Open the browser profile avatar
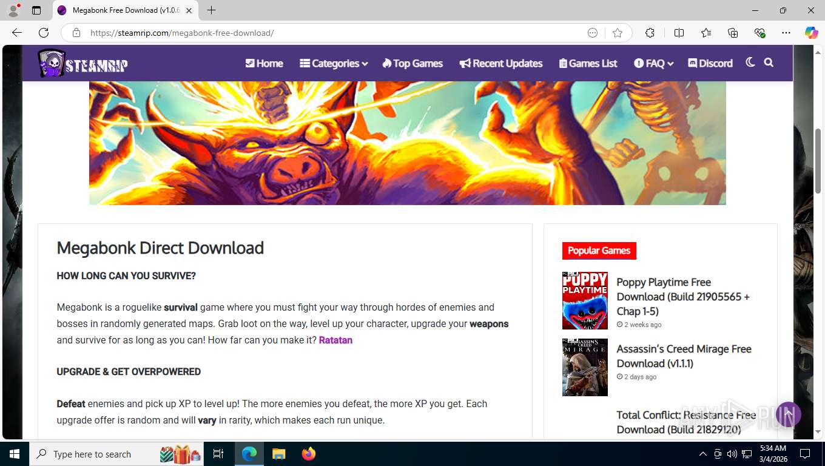 pyautogui.click(x=13, y=10)
